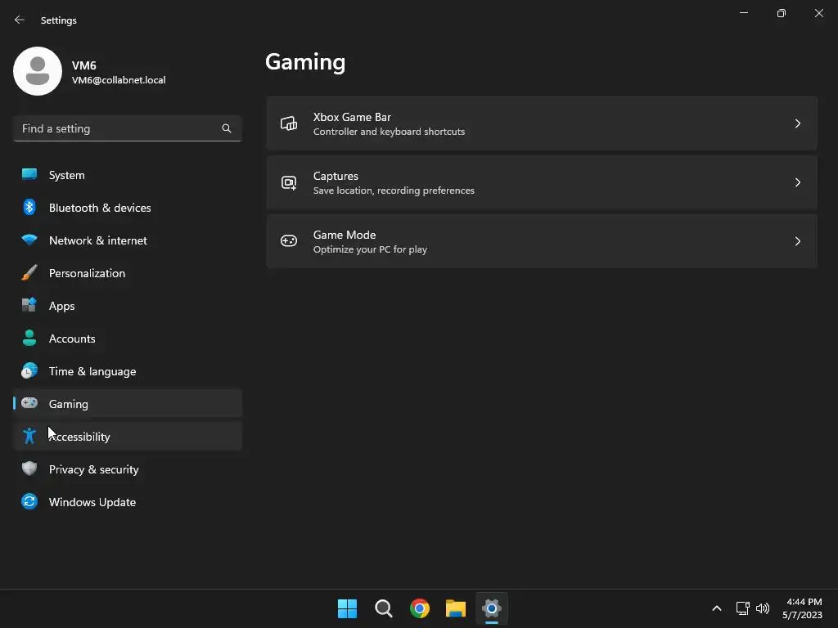Launch Google Chrome from taskbar
838x628 pixels.
tap(420, 608)
